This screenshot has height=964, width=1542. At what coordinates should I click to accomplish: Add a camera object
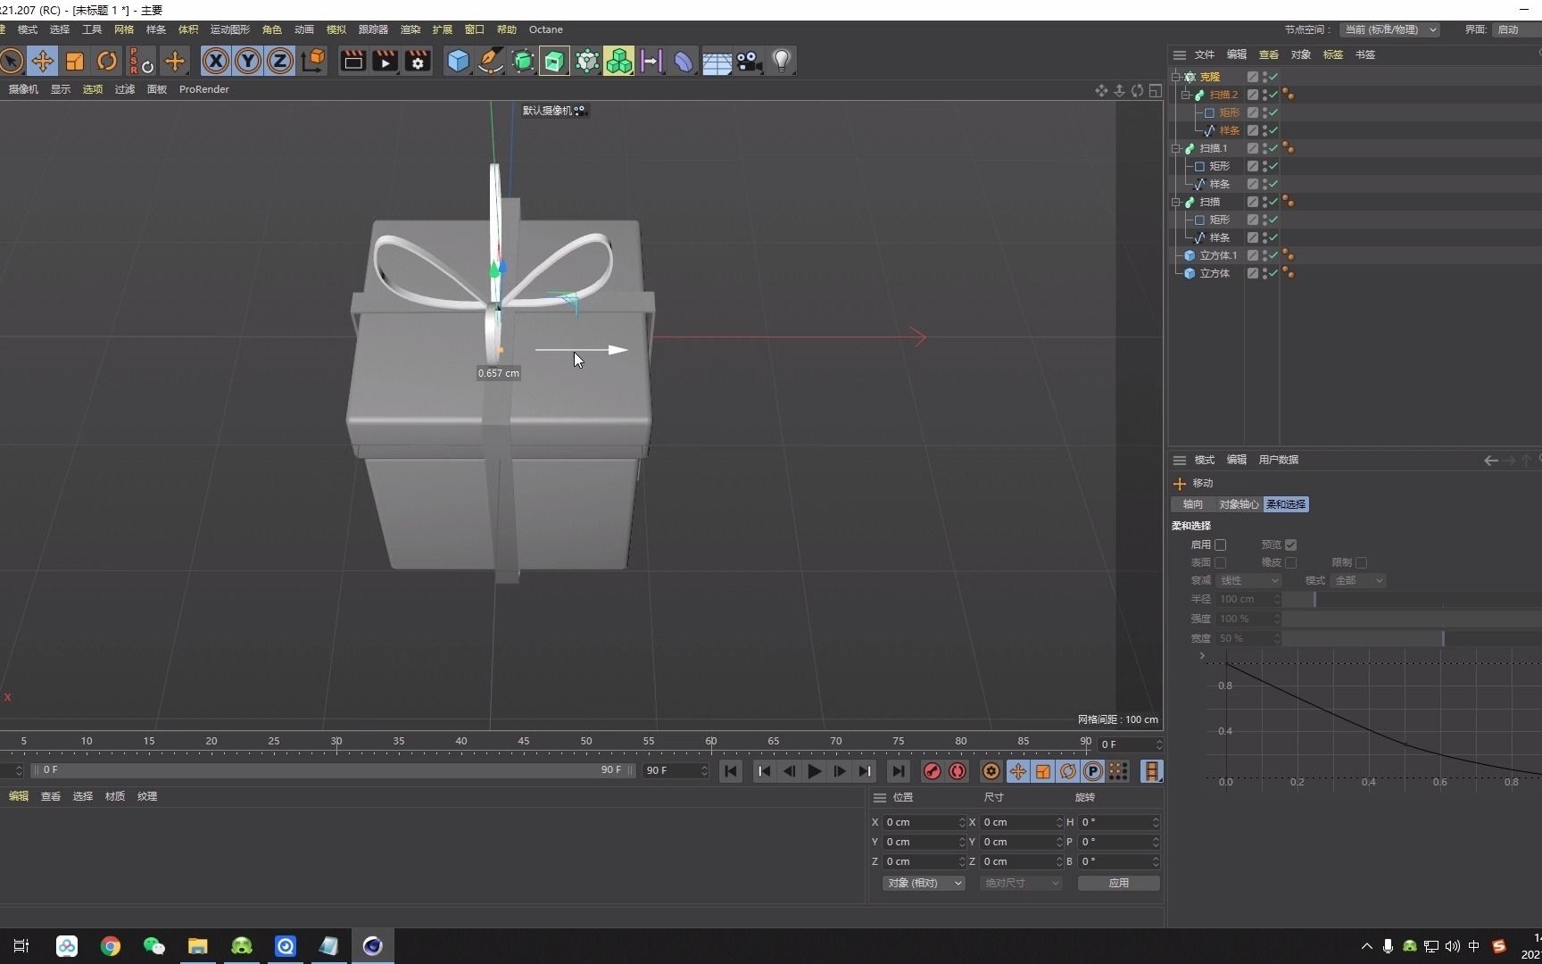coord(749,61)
